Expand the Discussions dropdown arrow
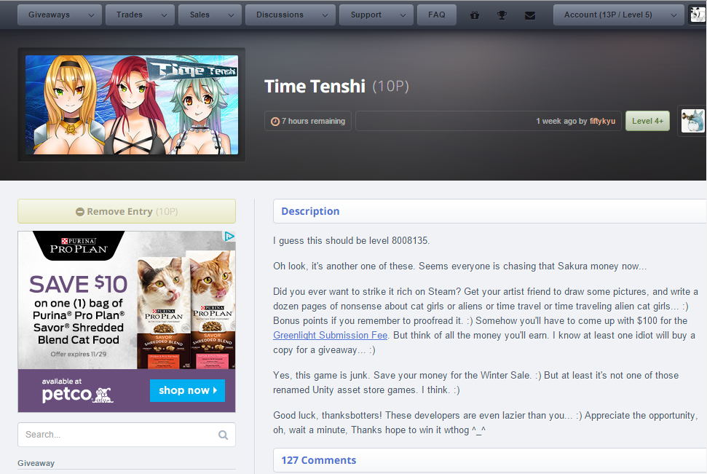The image size is (707, 474). (x=325, y=15)
